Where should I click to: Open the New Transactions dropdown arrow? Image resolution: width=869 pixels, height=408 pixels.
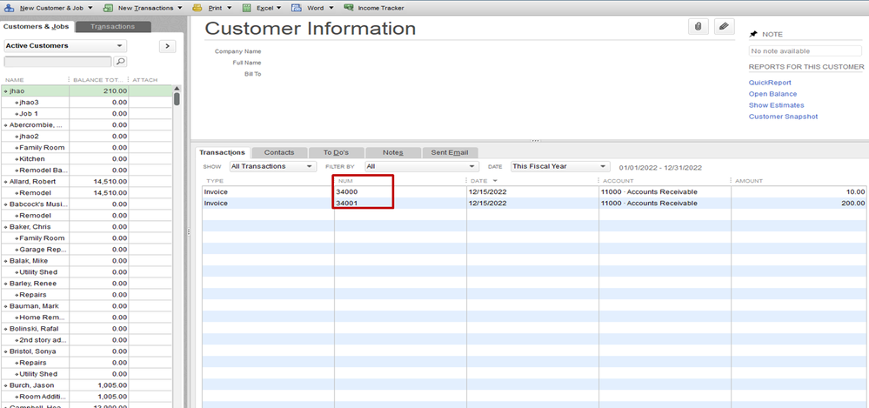point(179,9)
